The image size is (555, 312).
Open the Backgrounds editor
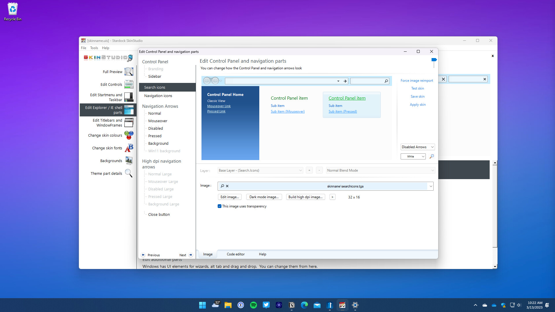[111, 161]
